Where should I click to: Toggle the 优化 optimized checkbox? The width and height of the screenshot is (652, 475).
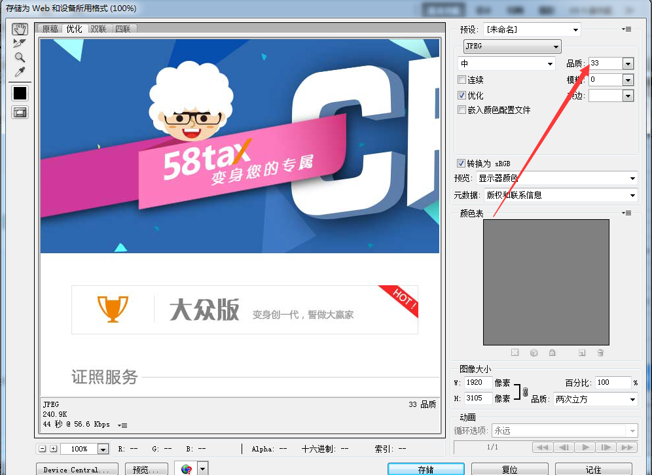[x=462, y=95]
